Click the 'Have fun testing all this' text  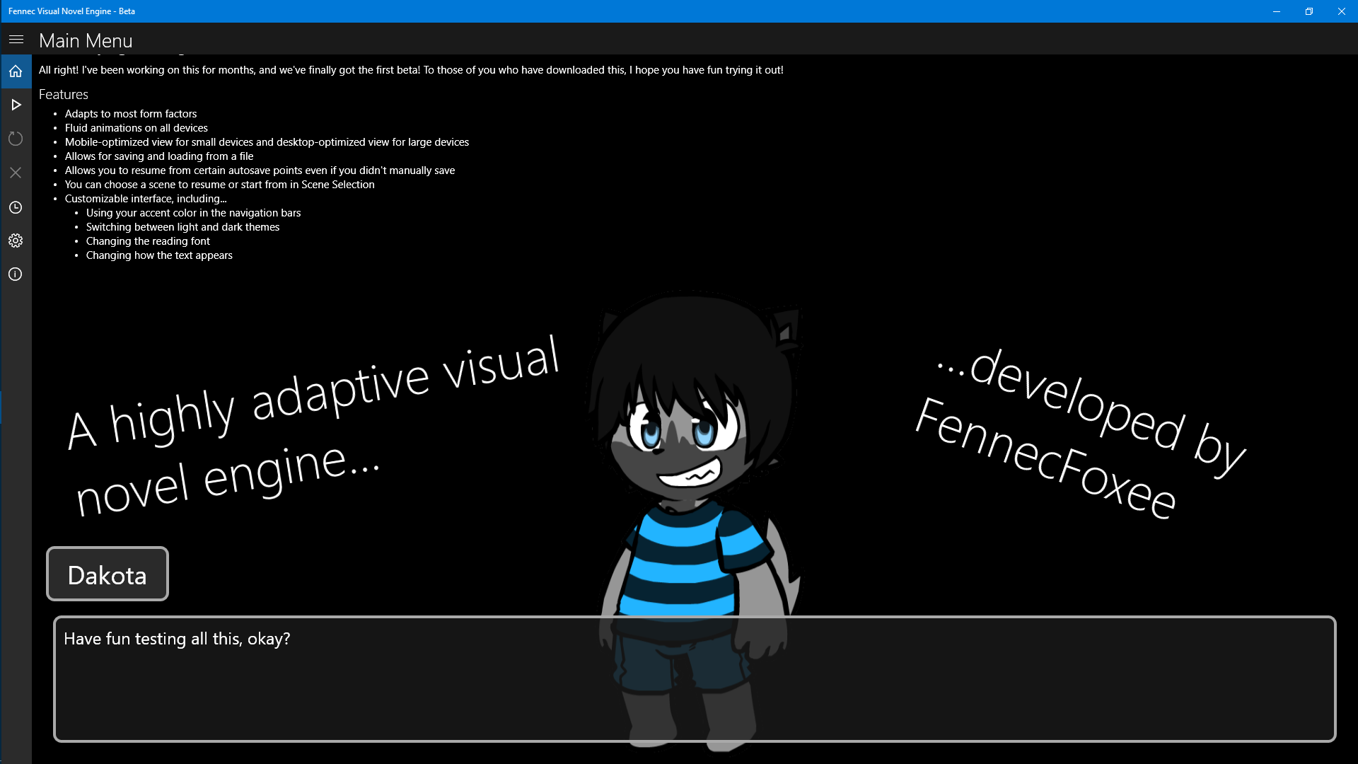pos(177,639)
